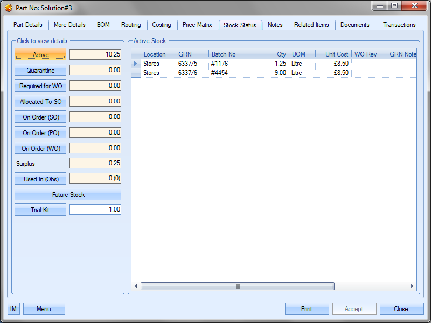Show Required for WO details
Viewport: 431px width, 323px height.
tap(40, 86)
